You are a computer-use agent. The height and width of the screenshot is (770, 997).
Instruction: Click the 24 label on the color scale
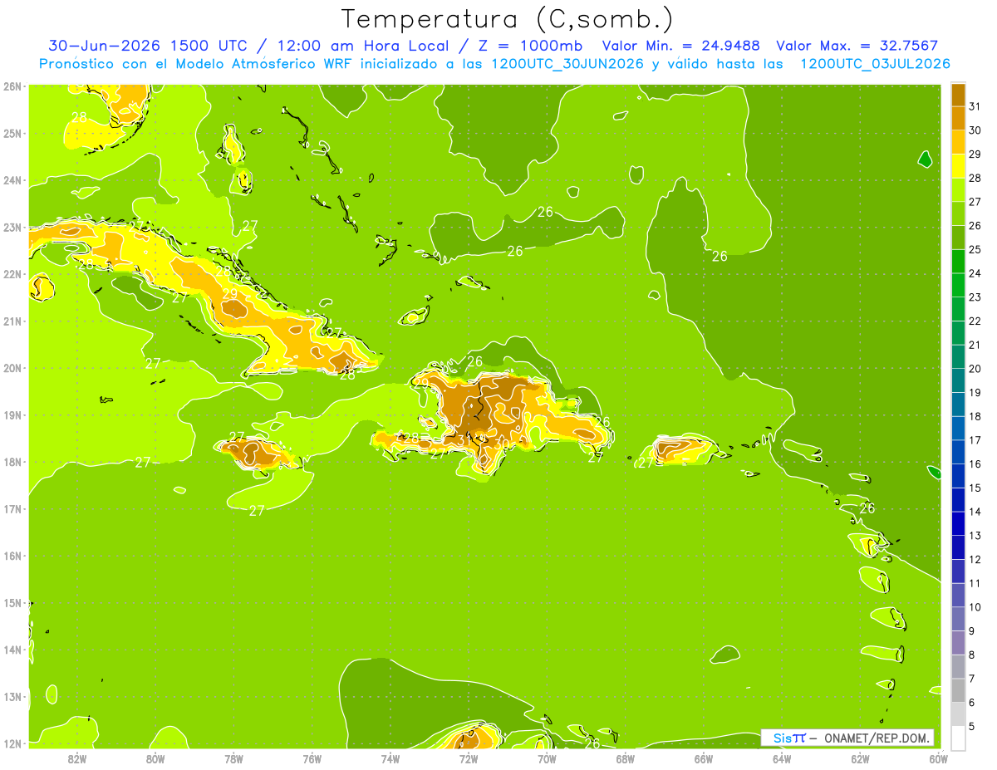coord(975,273)
